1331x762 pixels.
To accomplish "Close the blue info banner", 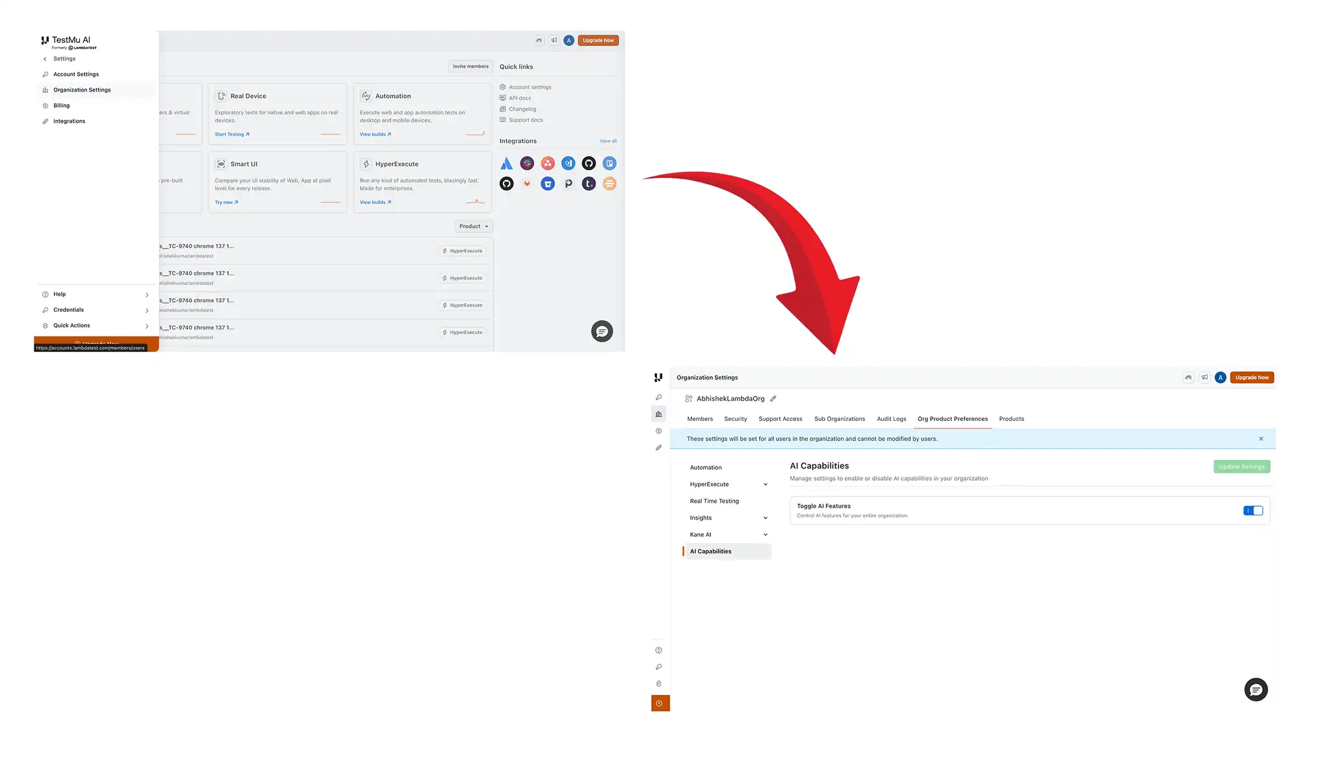I will [x=1261, y=439].
